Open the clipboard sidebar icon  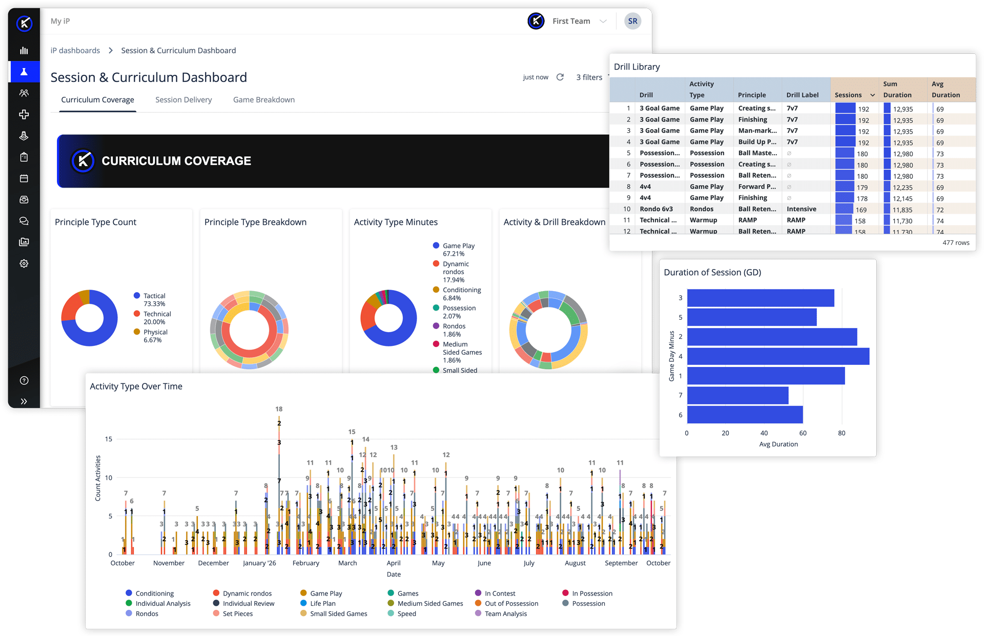[24, 157]
